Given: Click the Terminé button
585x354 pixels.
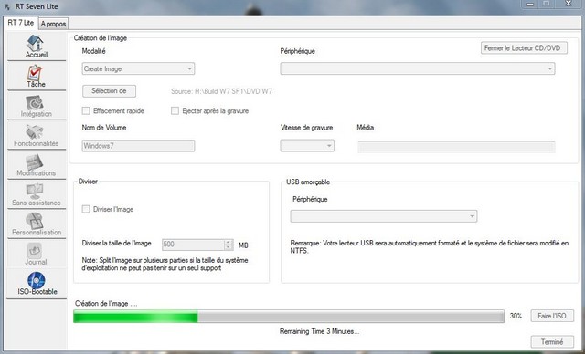Looking at the screenshot, I should click(x=552, y=341).
